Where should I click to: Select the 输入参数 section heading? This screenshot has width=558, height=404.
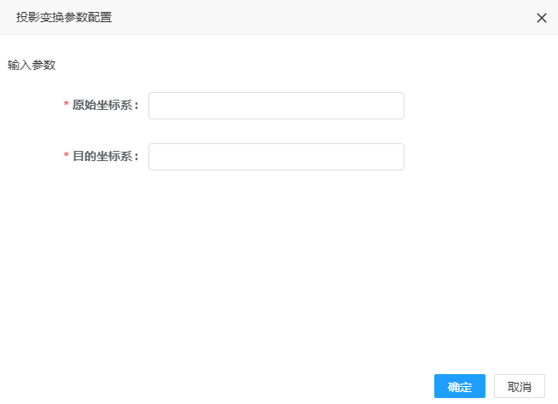(x=32, y=65)
